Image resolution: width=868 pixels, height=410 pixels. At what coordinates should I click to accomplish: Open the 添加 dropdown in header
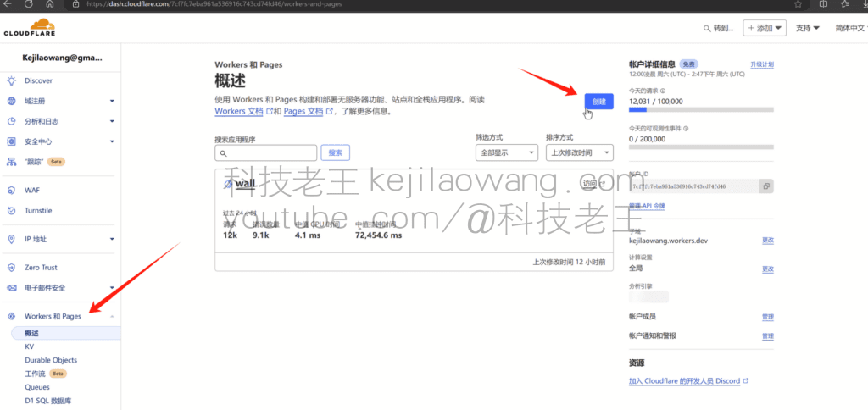[x=765, y=28]
